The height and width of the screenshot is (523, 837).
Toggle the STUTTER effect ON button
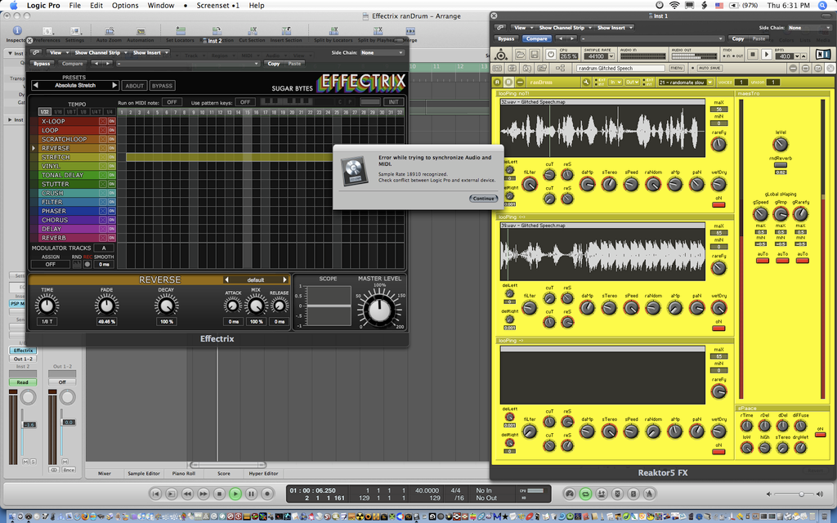coord(111,184)
